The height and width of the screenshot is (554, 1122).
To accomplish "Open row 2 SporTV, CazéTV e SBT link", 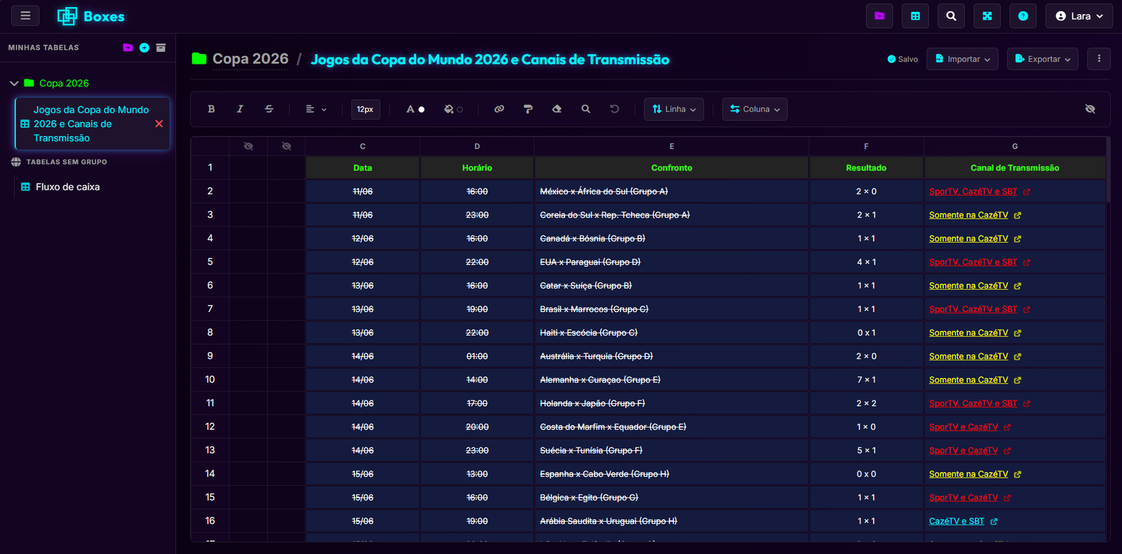I will coord(973,191).
